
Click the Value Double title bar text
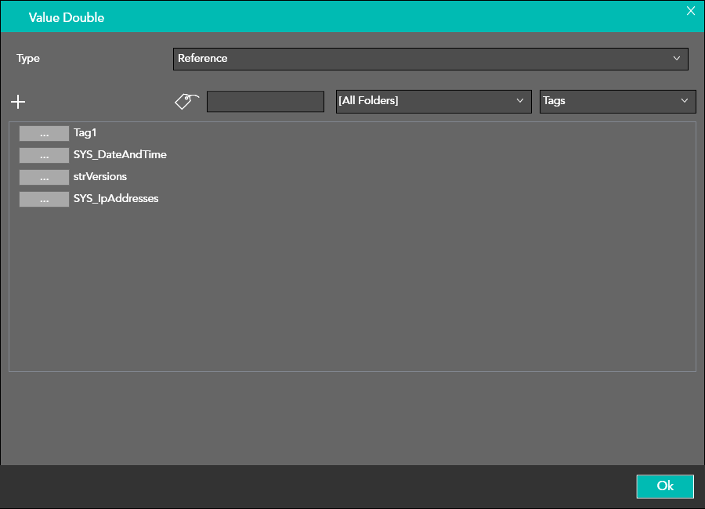pyautogui.click(x=67, y=17)
